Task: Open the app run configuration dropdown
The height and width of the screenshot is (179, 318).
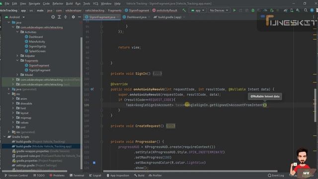Action: [198, 10]
